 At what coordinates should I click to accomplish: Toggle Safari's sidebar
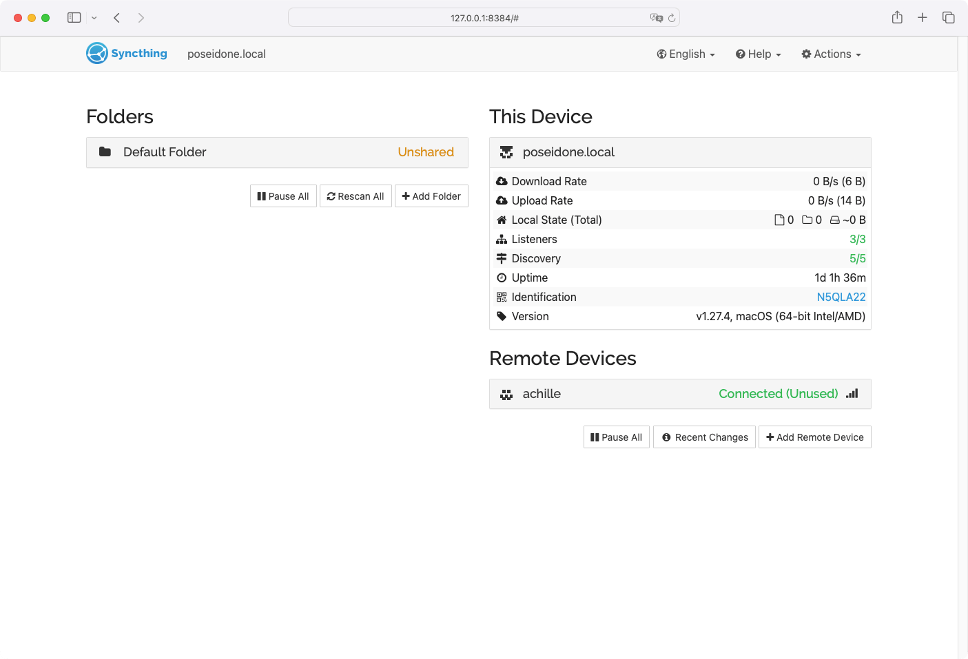tap(74, 17)
